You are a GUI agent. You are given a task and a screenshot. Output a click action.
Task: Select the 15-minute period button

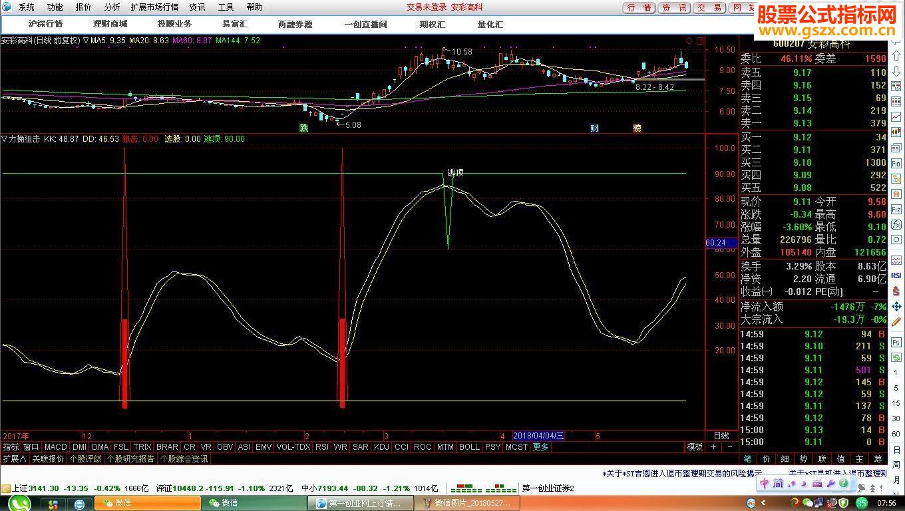(896, 404)
